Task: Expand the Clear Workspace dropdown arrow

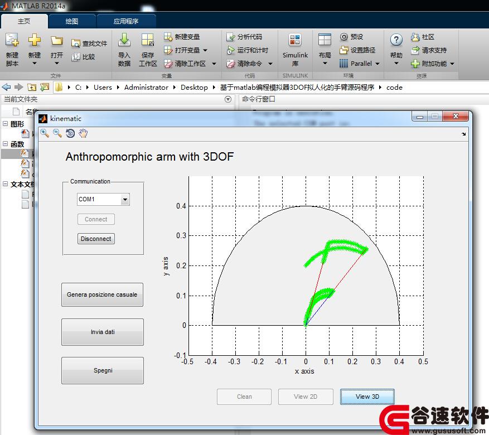Action: (214, 64)
